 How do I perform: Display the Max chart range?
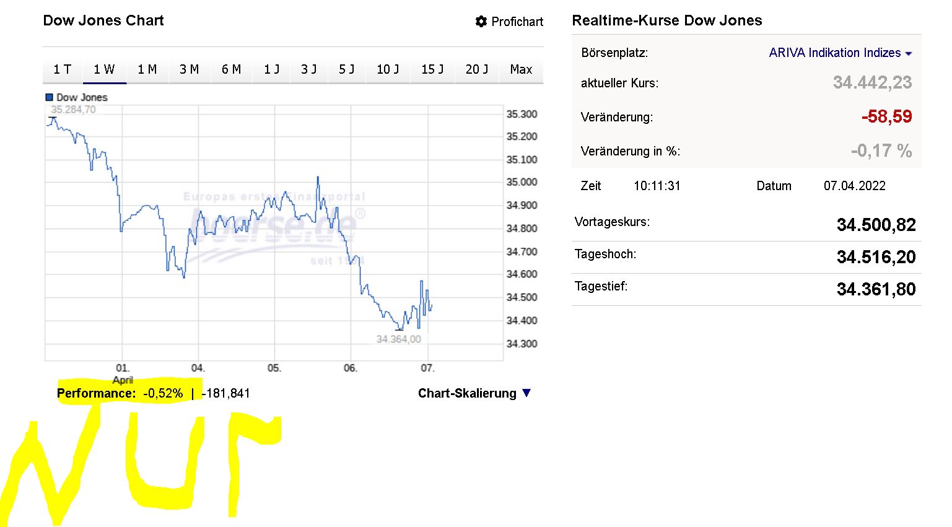(x=521, y=69)
